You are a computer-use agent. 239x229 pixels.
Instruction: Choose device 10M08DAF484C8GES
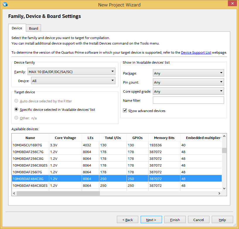coord(117,186)
